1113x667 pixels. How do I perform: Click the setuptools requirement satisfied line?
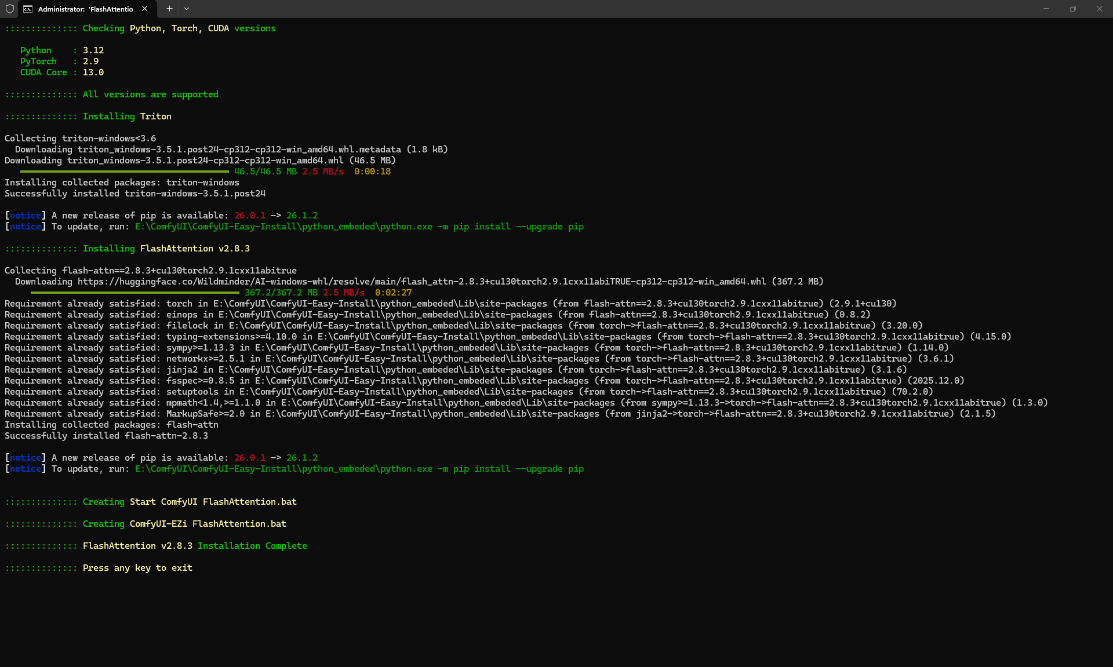(469, 392)
